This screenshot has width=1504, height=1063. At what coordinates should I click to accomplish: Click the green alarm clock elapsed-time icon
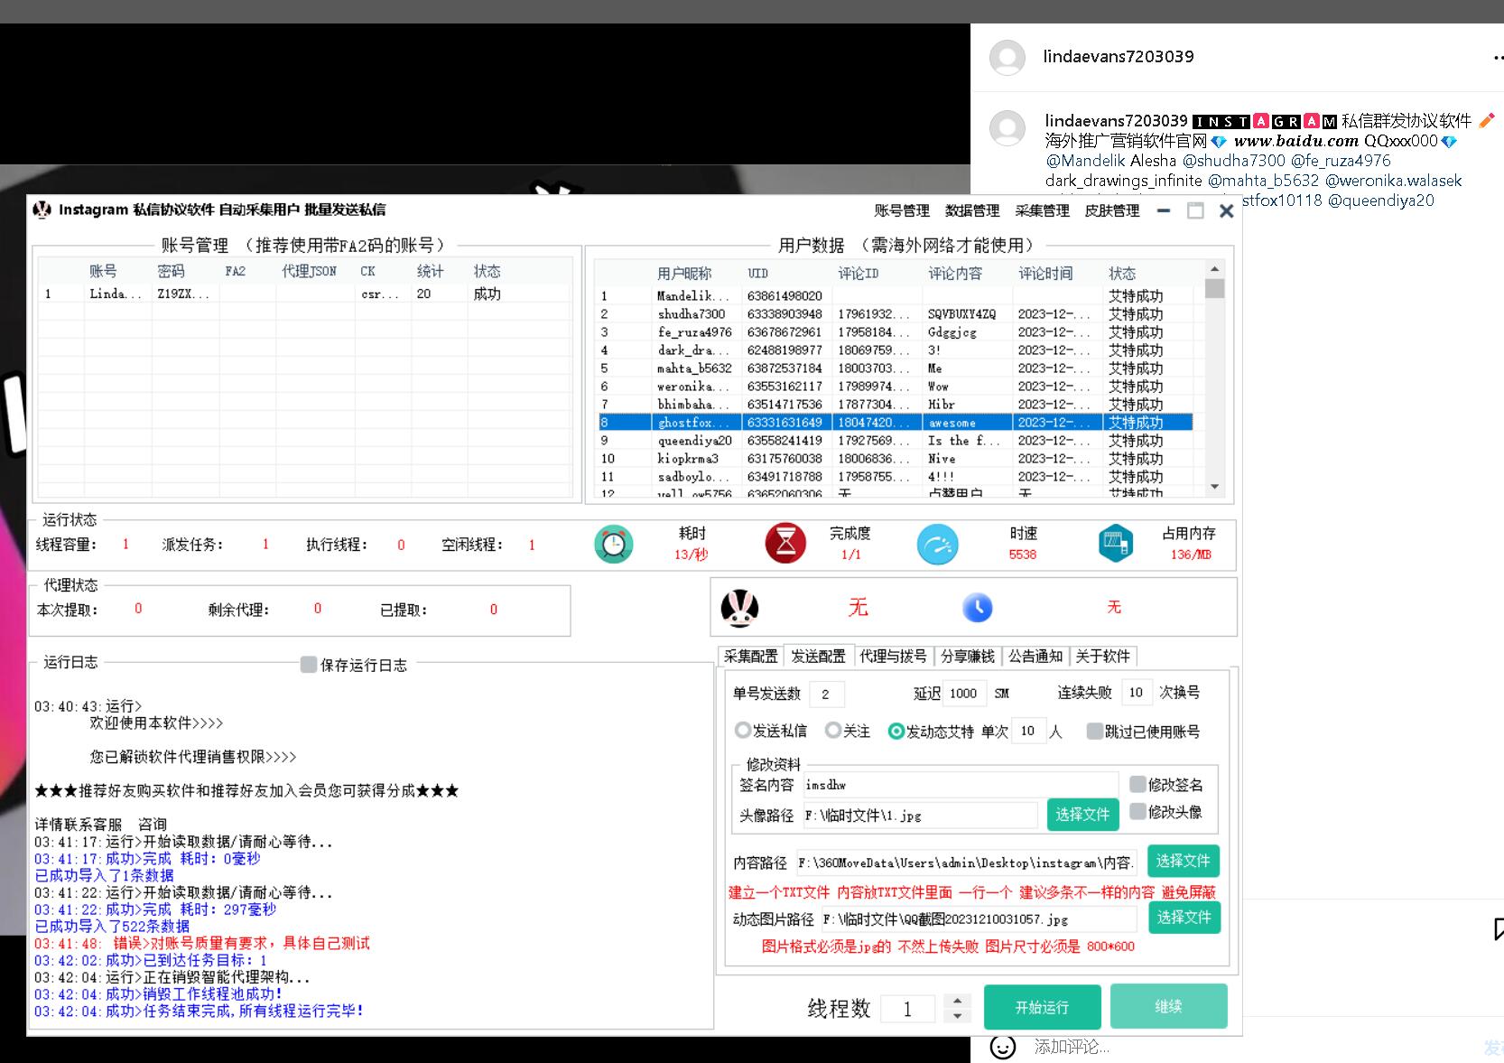coord(613,545)
